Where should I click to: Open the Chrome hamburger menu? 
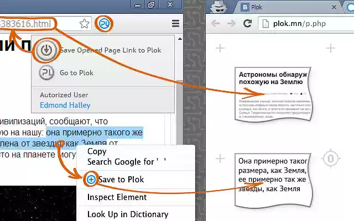(x=175, y=23)
